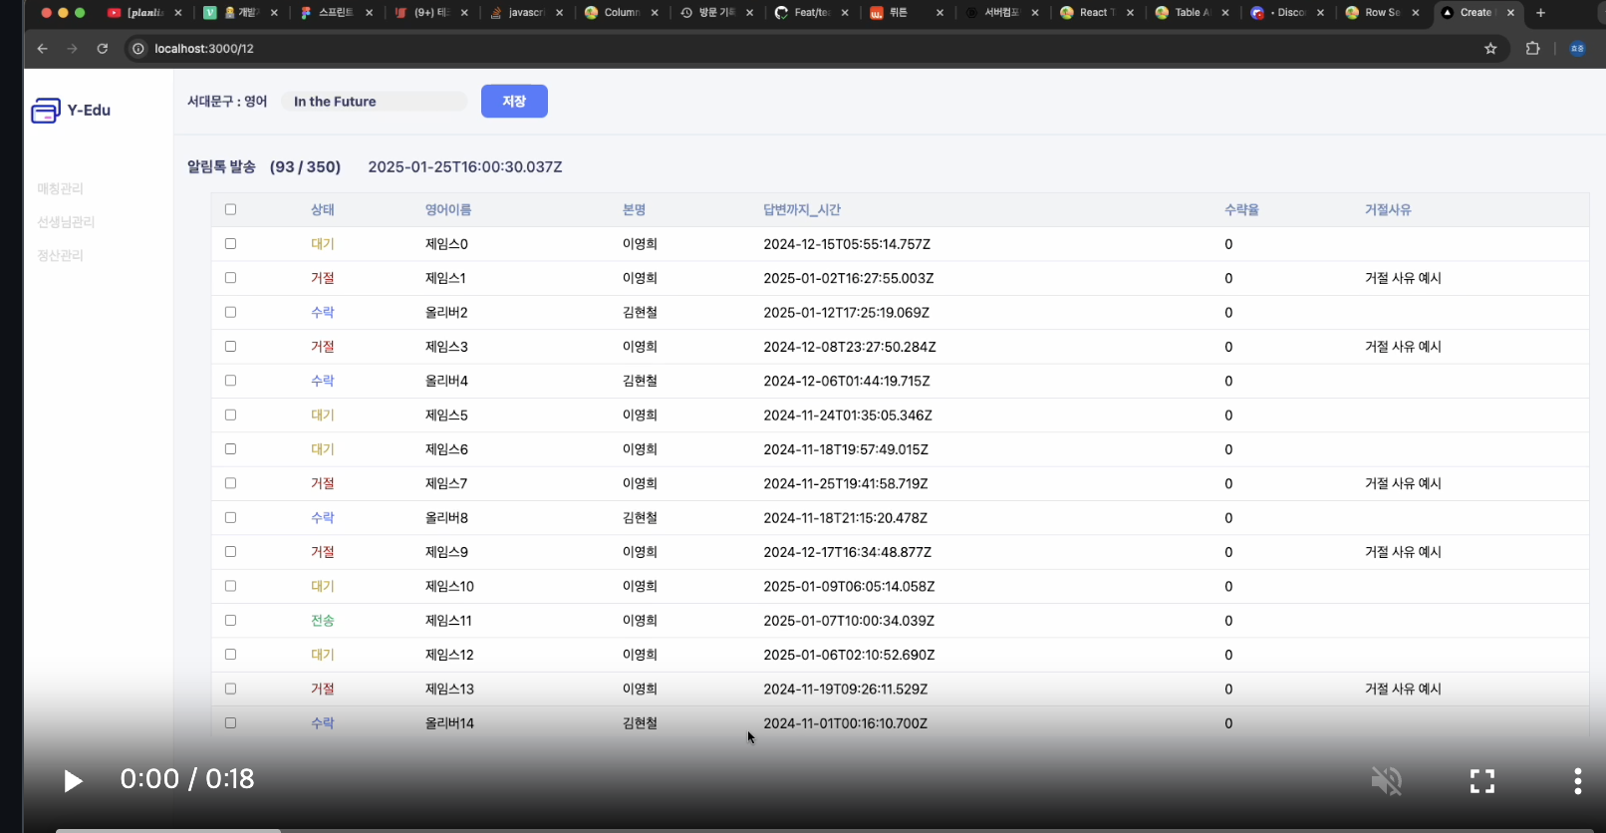
Task: Edit the In the Future input field
Action: click(x=374, y=102)
